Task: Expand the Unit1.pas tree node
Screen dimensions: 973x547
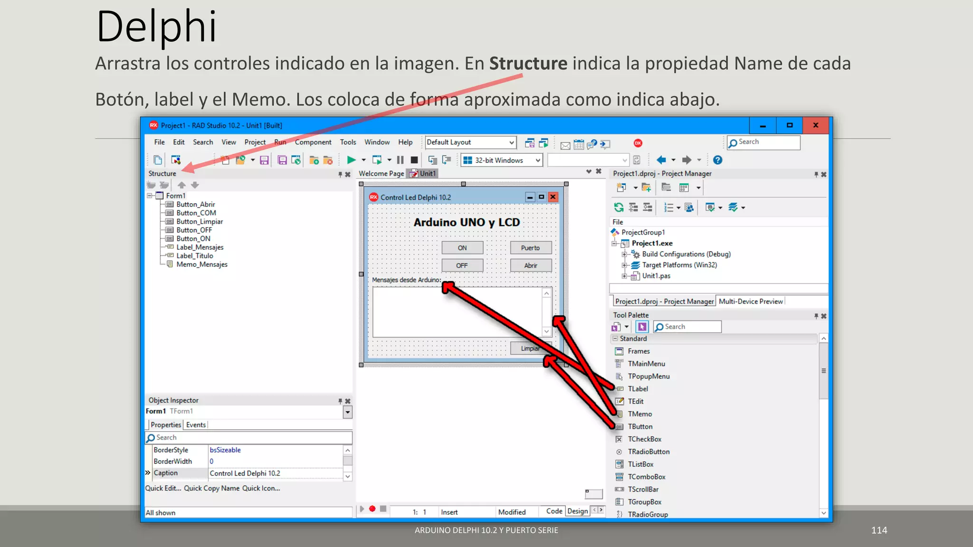Action: click(x=624, y=276)
